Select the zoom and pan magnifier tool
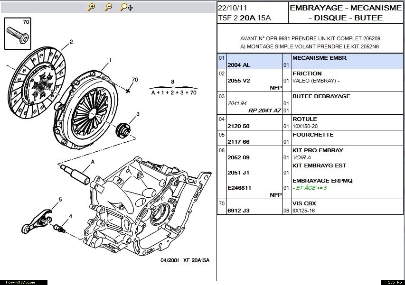The width and height of the screenshot is (405, 285). click(x=126, y=7)
